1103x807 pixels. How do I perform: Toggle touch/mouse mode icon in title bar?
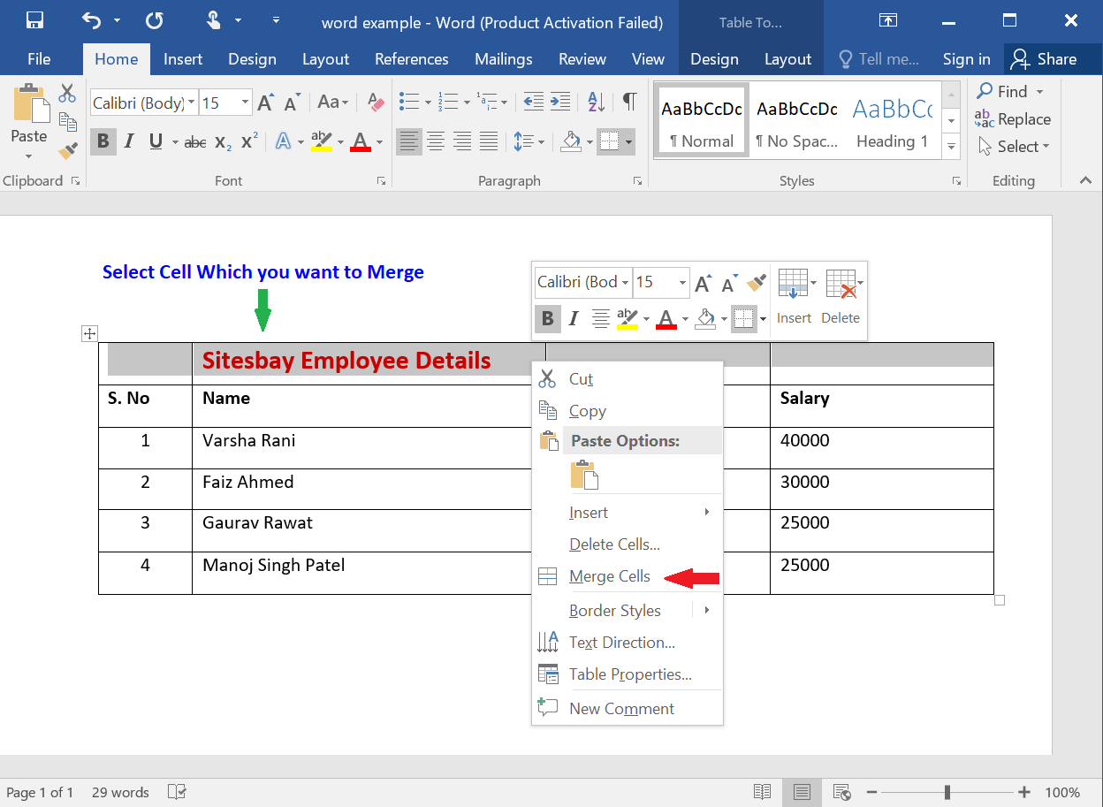click(215, 20)
